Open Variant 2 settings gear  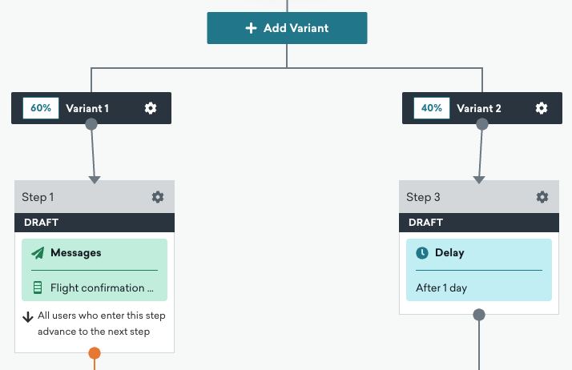542,108
